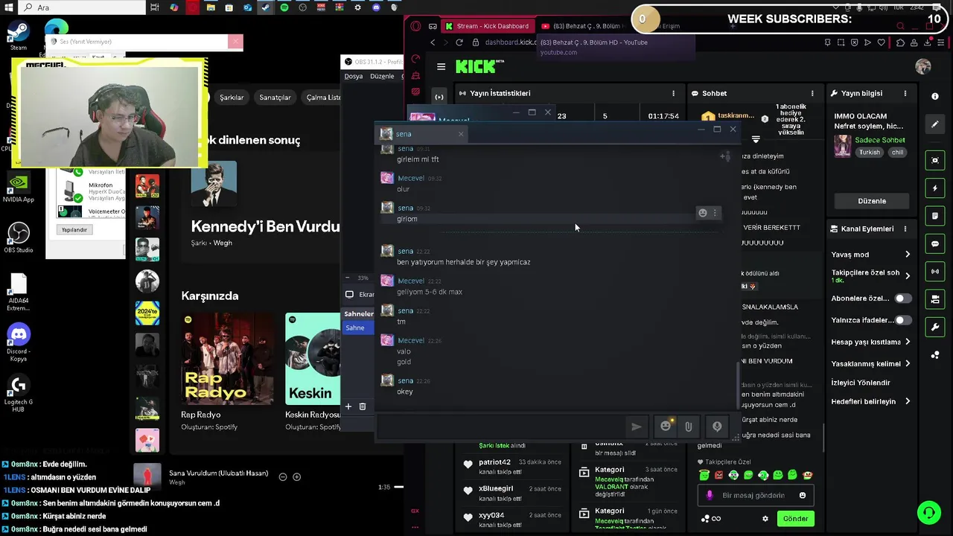Image resolution: width=953 pixels, height=536 pixels.
Task: Open the green headset support bubble
Action: (x=928, y=512)
